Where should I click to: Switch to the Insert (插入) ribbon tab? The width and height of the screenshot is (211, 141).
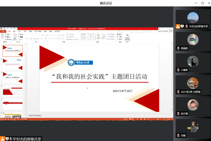click(15, 31)
